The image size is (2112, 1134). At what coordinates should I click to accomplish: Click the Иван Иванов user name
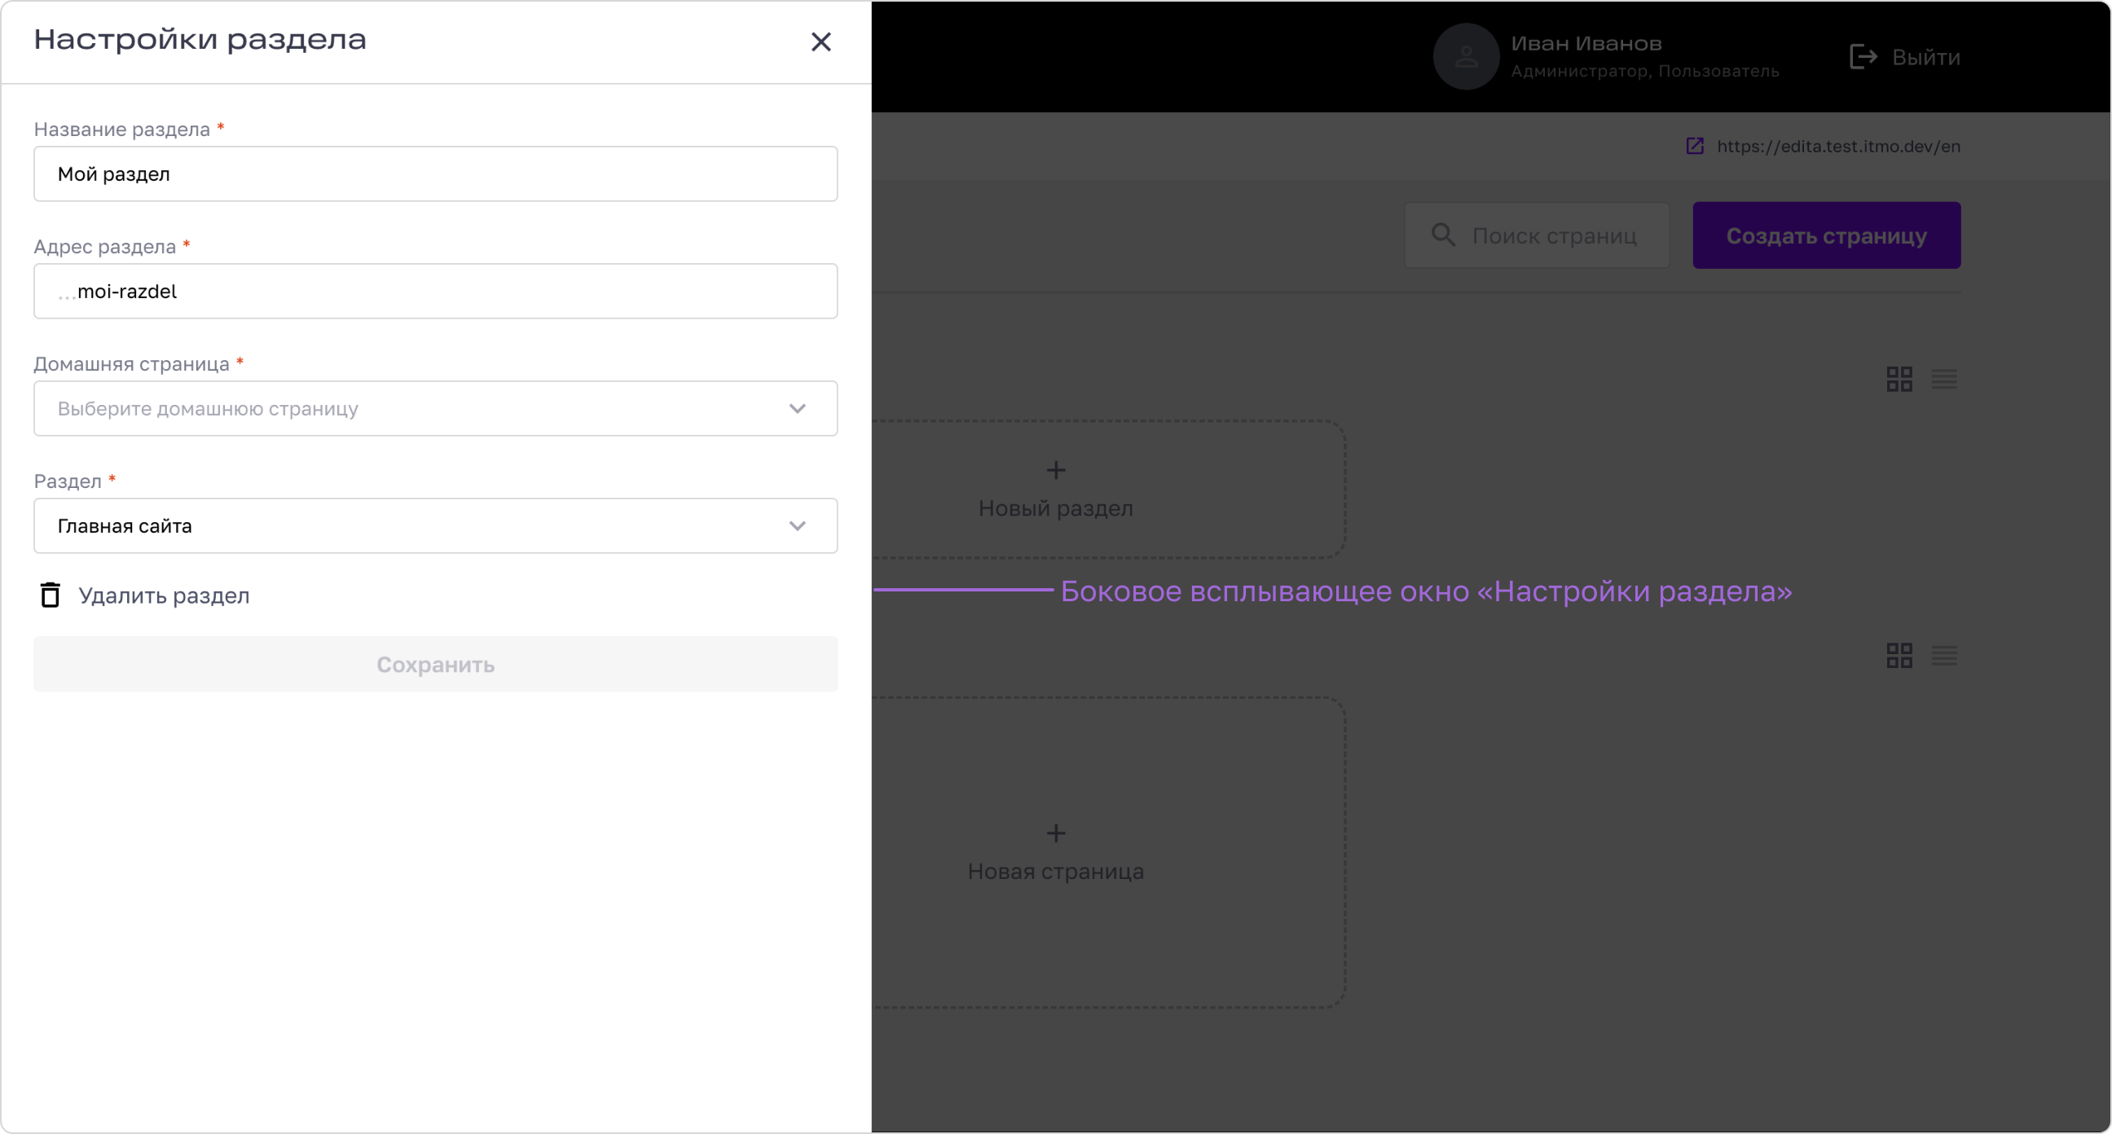[1586, 43]
